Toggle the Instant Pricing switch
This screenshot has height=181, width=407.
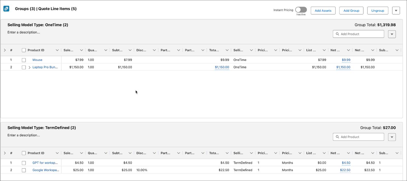301,10
